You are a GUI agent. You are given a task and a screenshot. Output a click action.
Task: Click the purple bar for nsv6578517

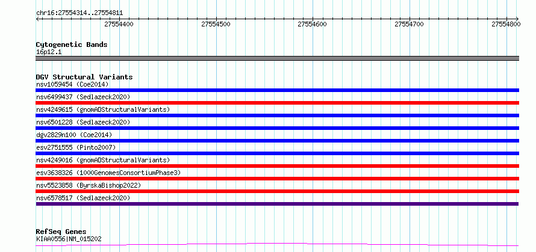pyautogui.click(x=277, y=204)
